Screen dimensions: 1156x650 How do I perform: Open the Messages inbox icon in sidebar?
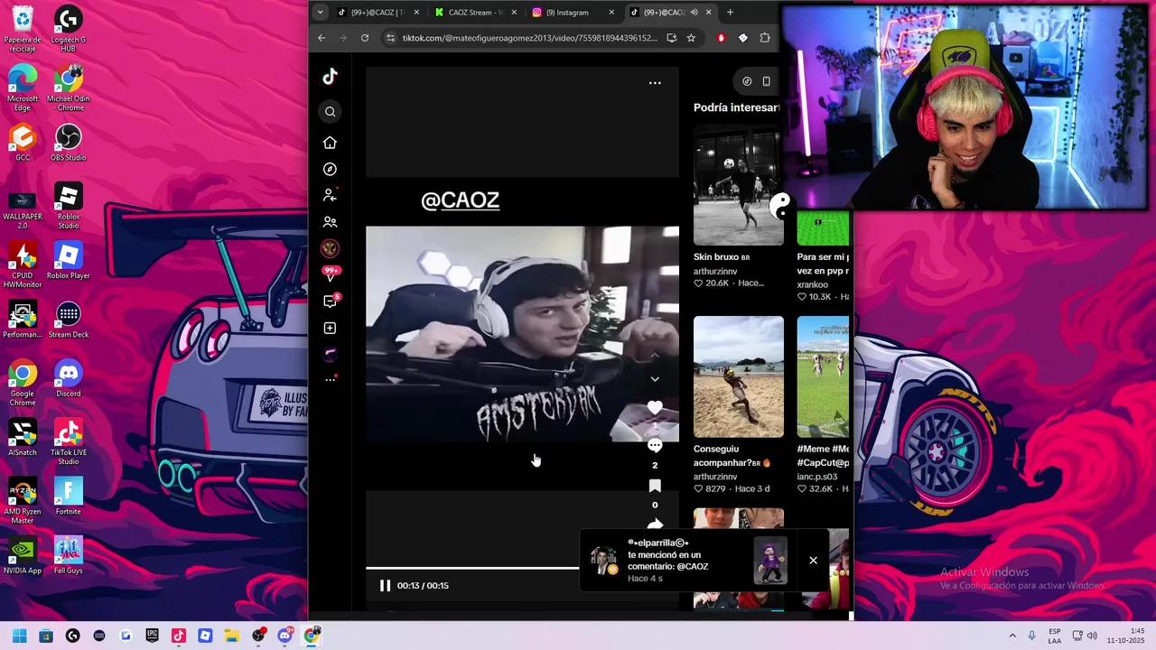coord(331,301)
